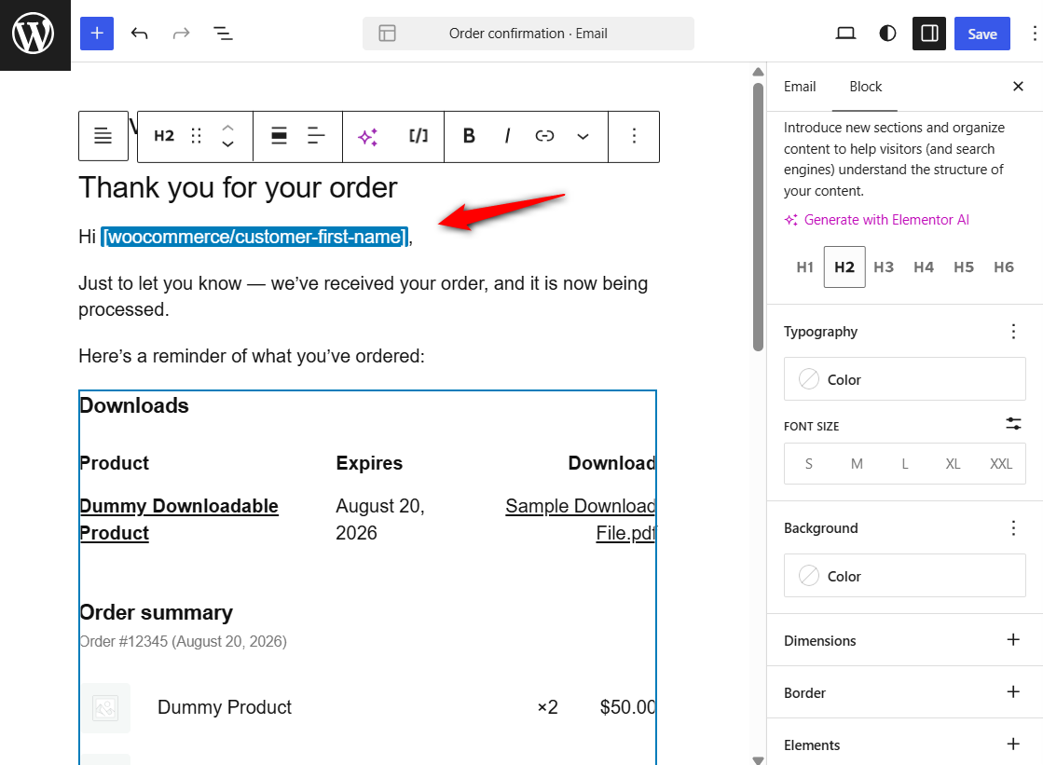Image resolution: width=1043 pixels, height=765 pixels.
Task: Undo the last change
Action: click(x=139, y=34)
